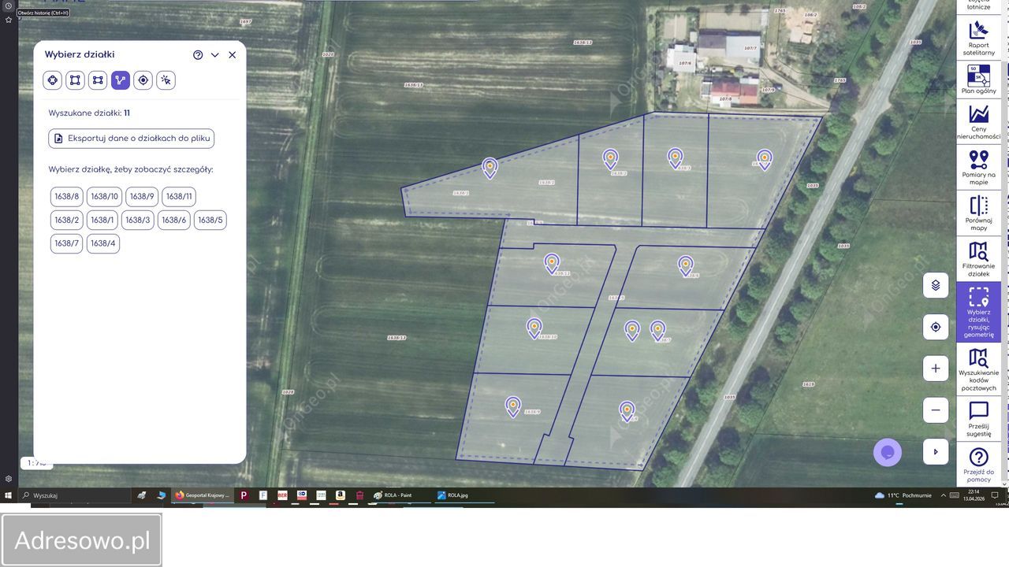Collapse the Wybierz działki panel
The image size is (1009, 567).
pyautogui.click(x=214, y=54)
